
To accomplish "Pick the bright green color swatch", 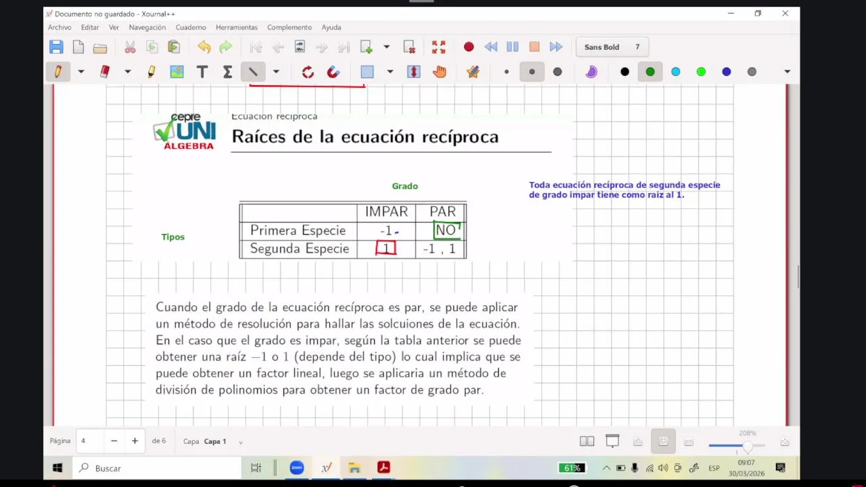I will point(701,72).
